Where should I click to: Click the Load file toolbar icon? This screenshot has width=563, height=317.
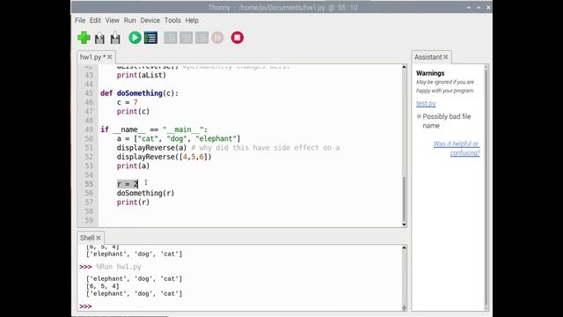point(99,38)
